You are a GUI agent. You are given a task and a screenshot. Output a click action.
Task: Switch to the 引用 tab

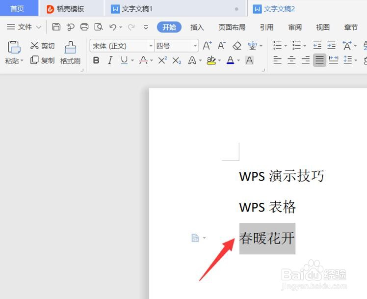click(x=266, y=27)
